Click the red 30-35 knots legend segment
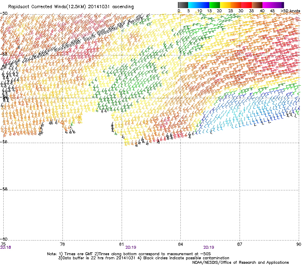Image resolution: width=302 pixels, height=265 pixels. [246, 5]
